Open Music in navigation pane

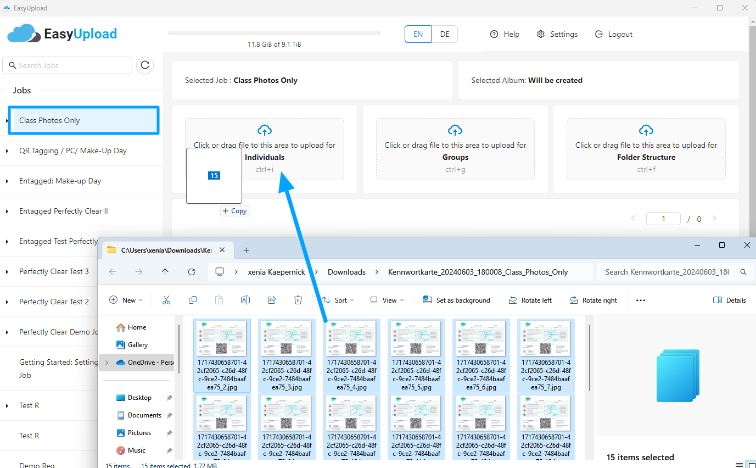click(x=137, y=450)
